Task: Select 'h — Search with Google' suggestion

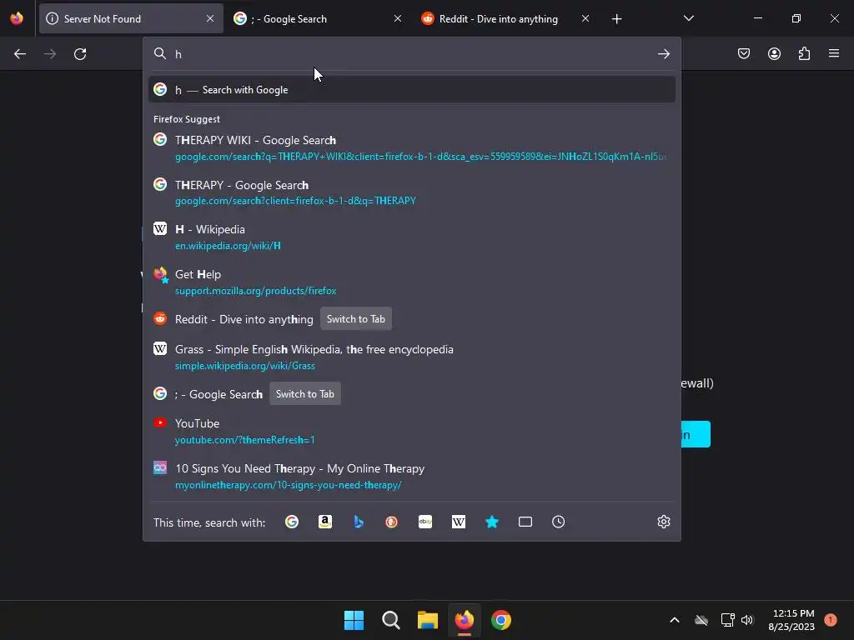Action: (412, 90)
